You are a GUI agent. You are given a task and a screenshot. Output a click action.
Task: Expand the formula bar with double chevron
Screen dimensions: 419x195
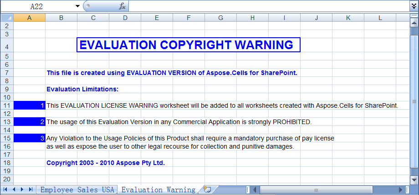click(x=414, y=6)
